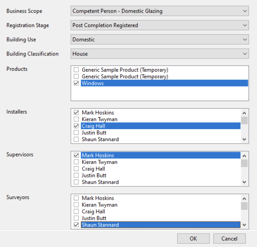
Task: Click scroll down arrow in Surveyors list
Action: tap(244, 225)
